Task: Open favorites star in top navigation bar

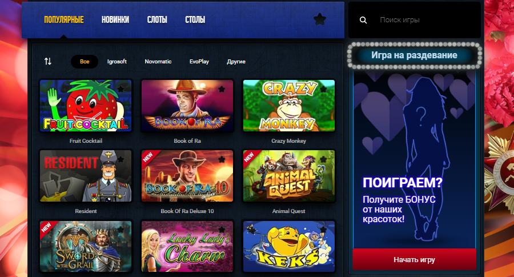Action: tap(320, 19)
